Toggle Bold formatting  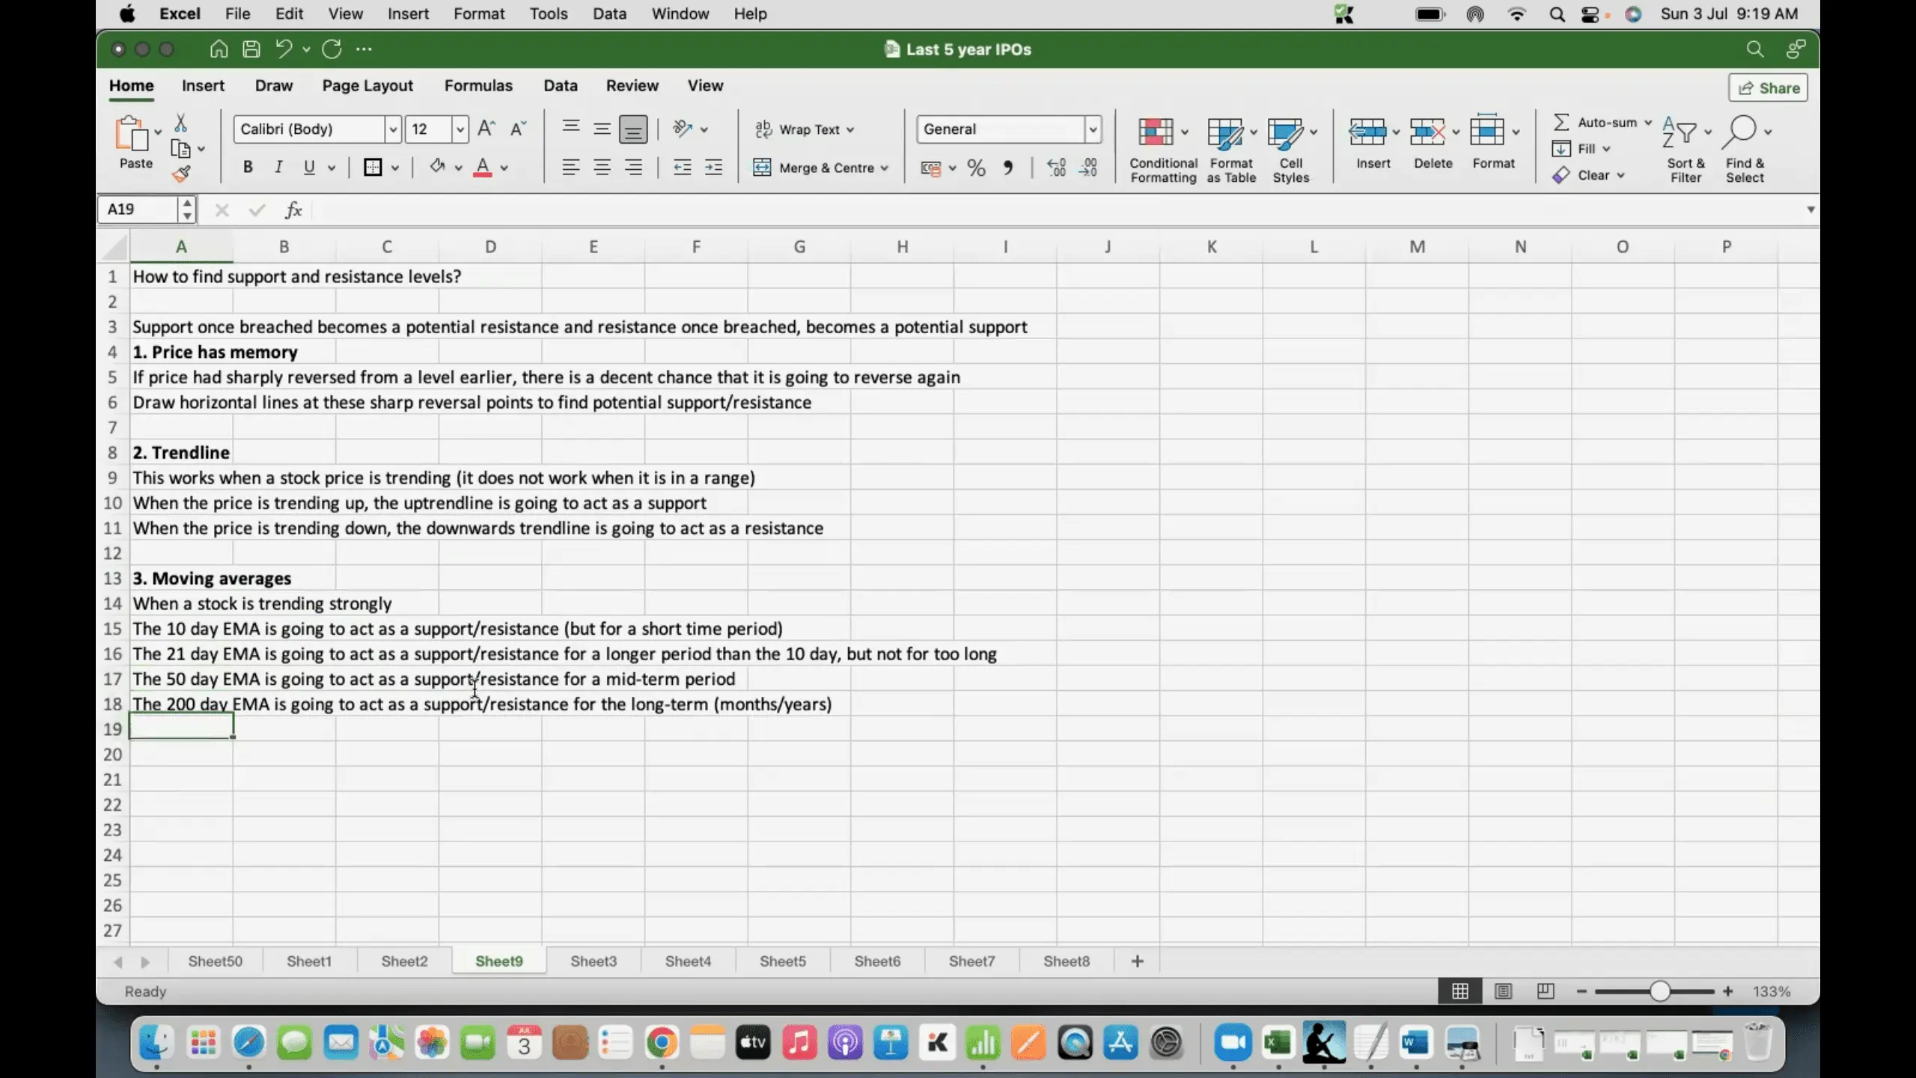[248, 168]
